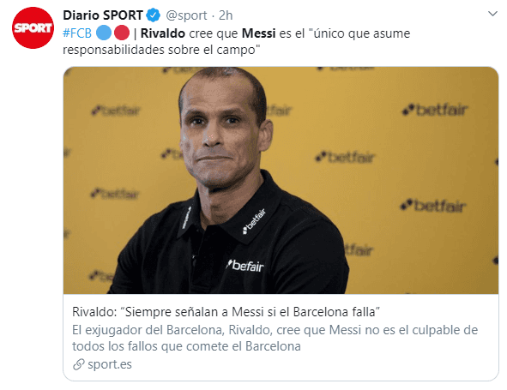Click the 2h timestamp
This screenshot has height=390, width=507.
click(x=226, y=15)
